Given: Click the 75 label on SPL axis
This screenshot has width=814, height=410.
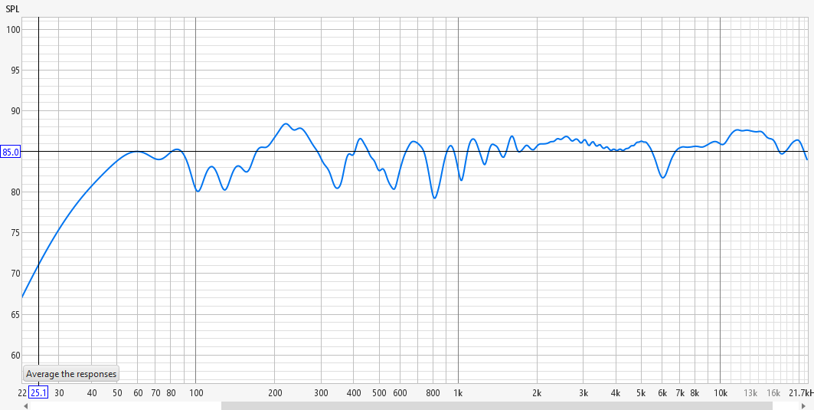Looking at the screenshot, I should 15,233.
